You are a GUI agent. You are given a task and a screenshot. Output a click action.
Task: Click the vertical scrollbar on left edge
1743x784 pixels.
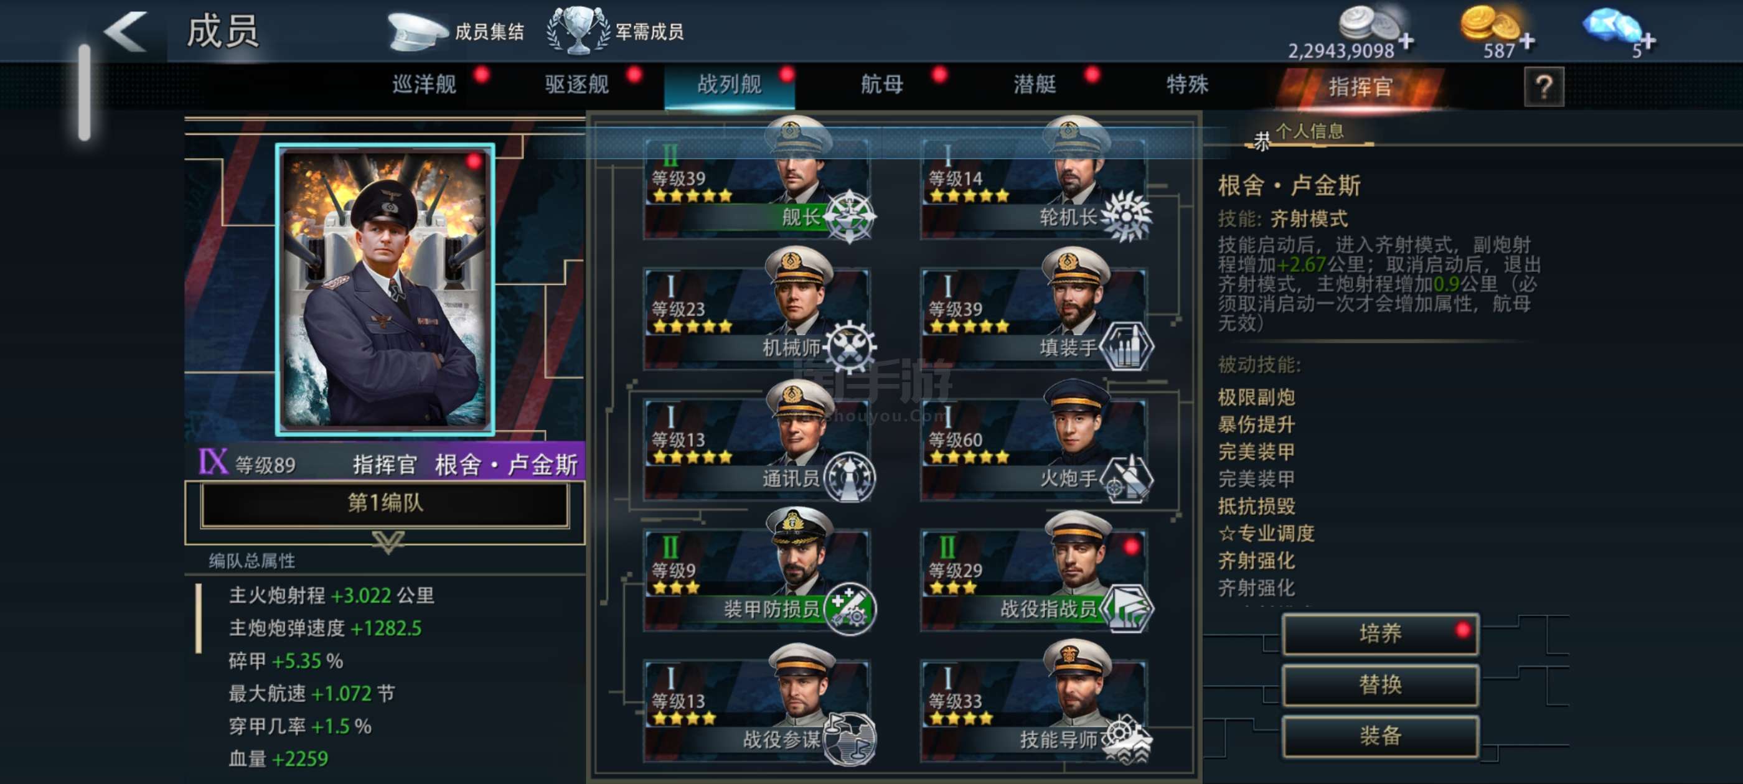[84, 93]
